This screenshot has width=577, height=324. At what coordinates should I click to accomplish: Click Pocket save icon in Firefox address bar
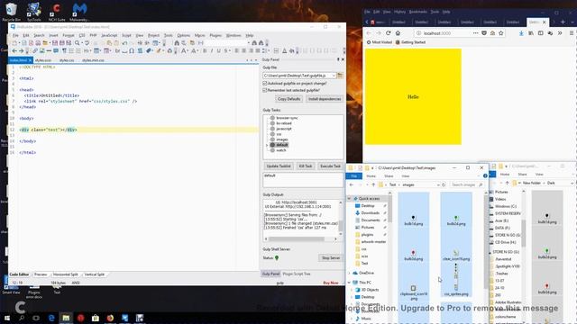click(484, 33)
